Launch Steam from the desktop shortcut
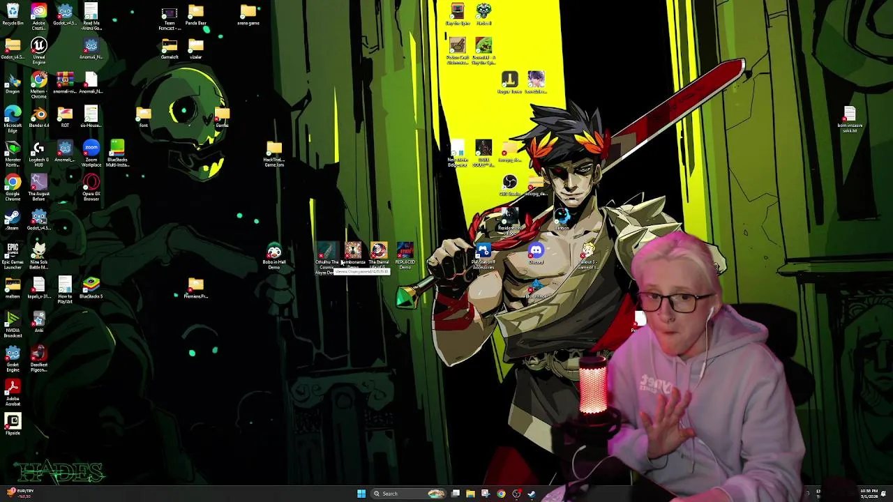The image size is (893, 502). (13, 220)
